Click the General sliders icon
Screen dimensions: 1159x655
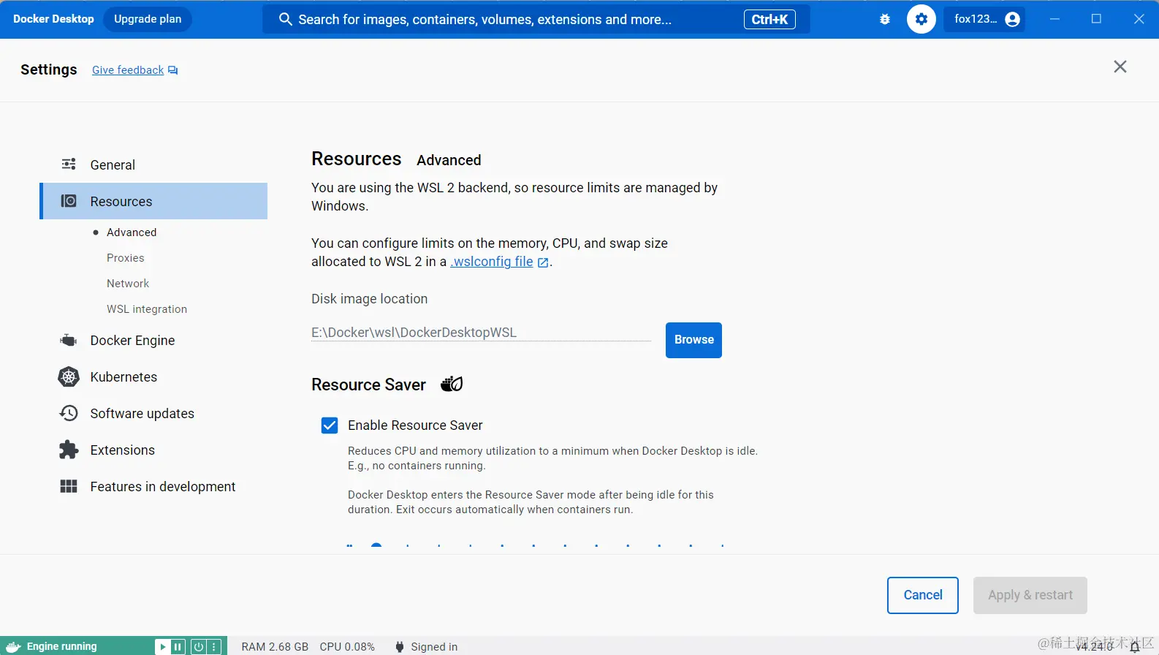pos(69,164)
